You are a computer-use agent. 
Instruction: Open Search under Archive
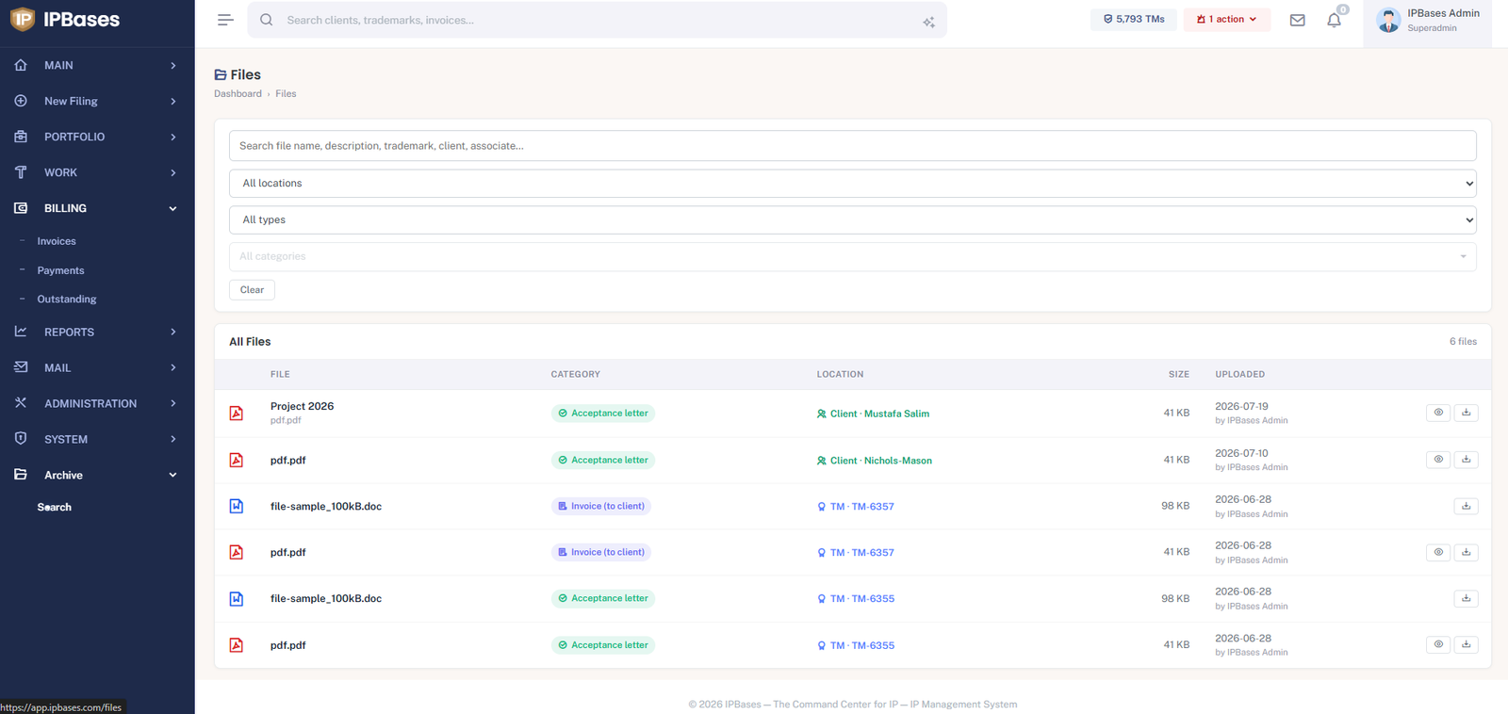tap(55, 507)
